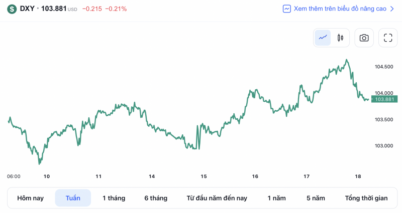Click the chart peak near 104.500
The image size is (402, 213).
click(x=347, y=60)
